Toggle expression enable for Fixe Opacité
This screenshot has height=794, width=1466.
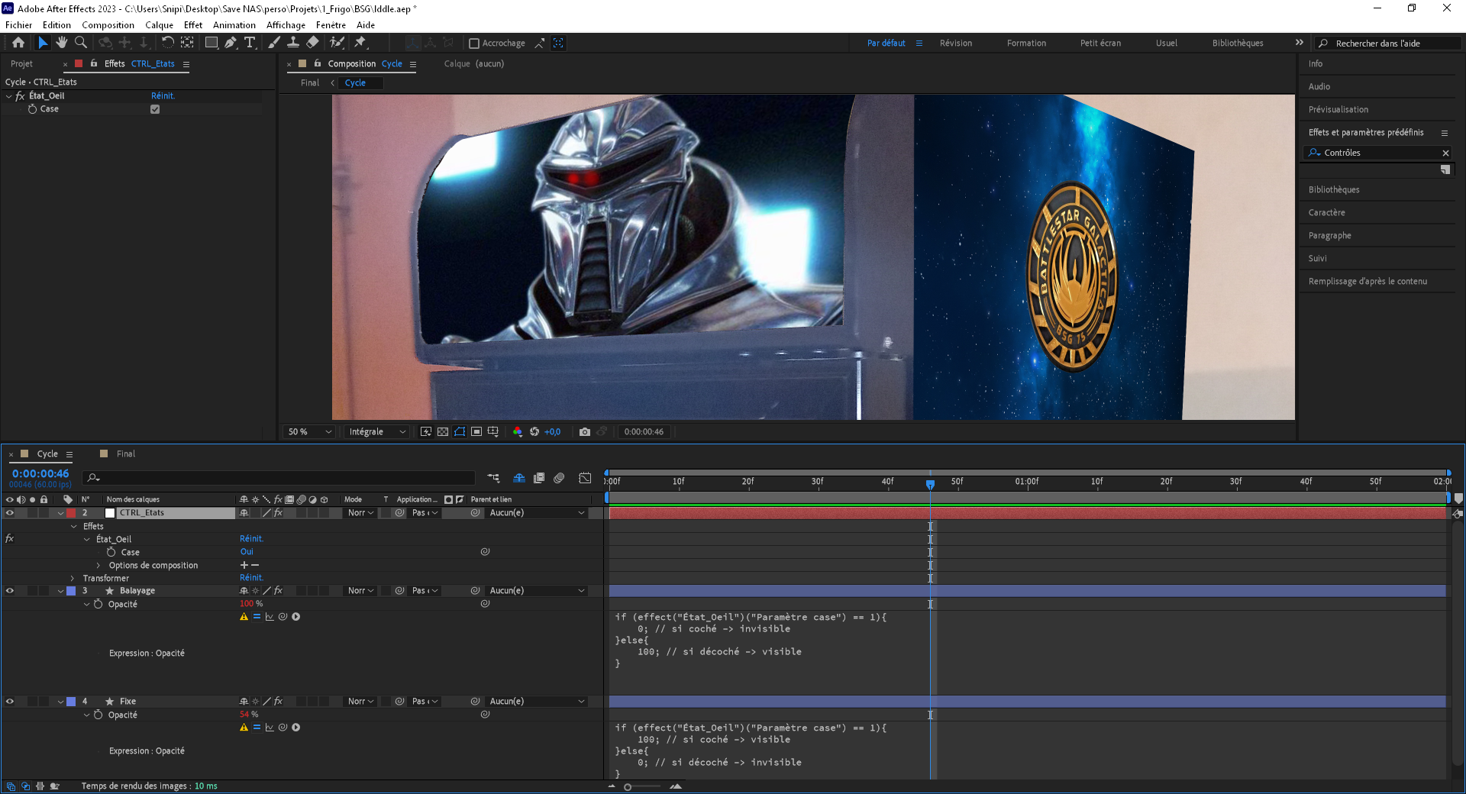point(257,728)
